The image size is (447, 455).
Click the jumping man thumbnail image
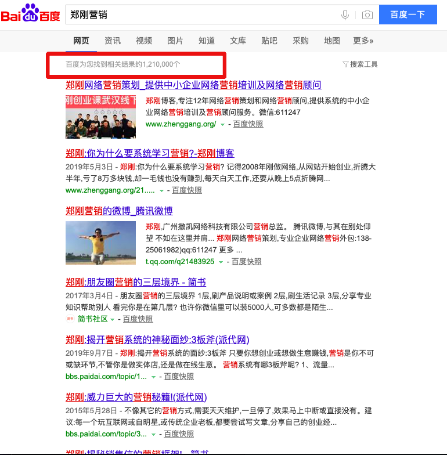pyautogui.click(x=101, y=243)
